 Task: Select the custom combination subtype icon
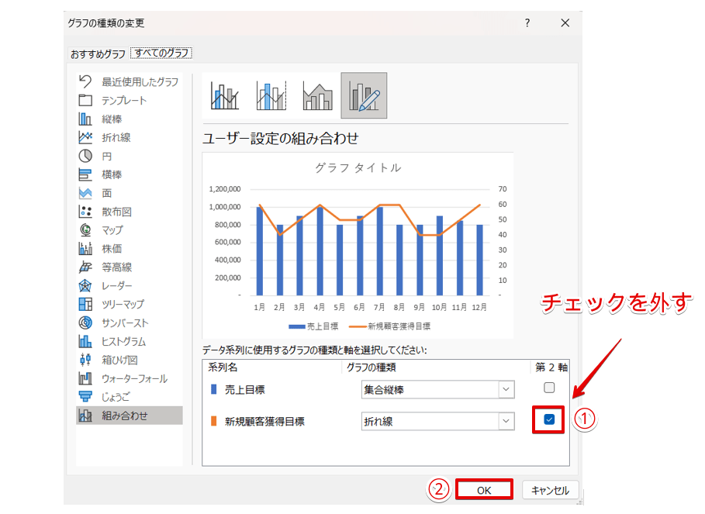364,95
